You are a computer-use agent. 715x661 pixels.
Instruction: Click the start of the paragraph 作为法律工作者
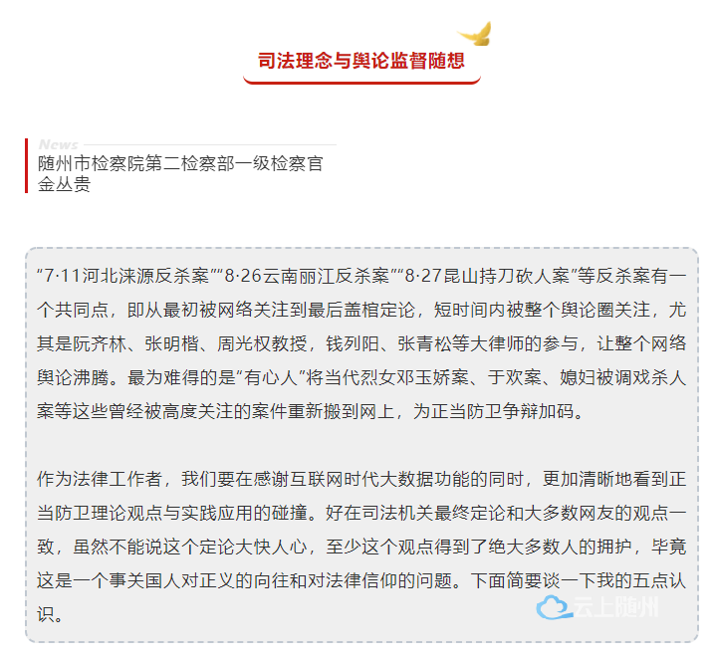tap(101, 479)
